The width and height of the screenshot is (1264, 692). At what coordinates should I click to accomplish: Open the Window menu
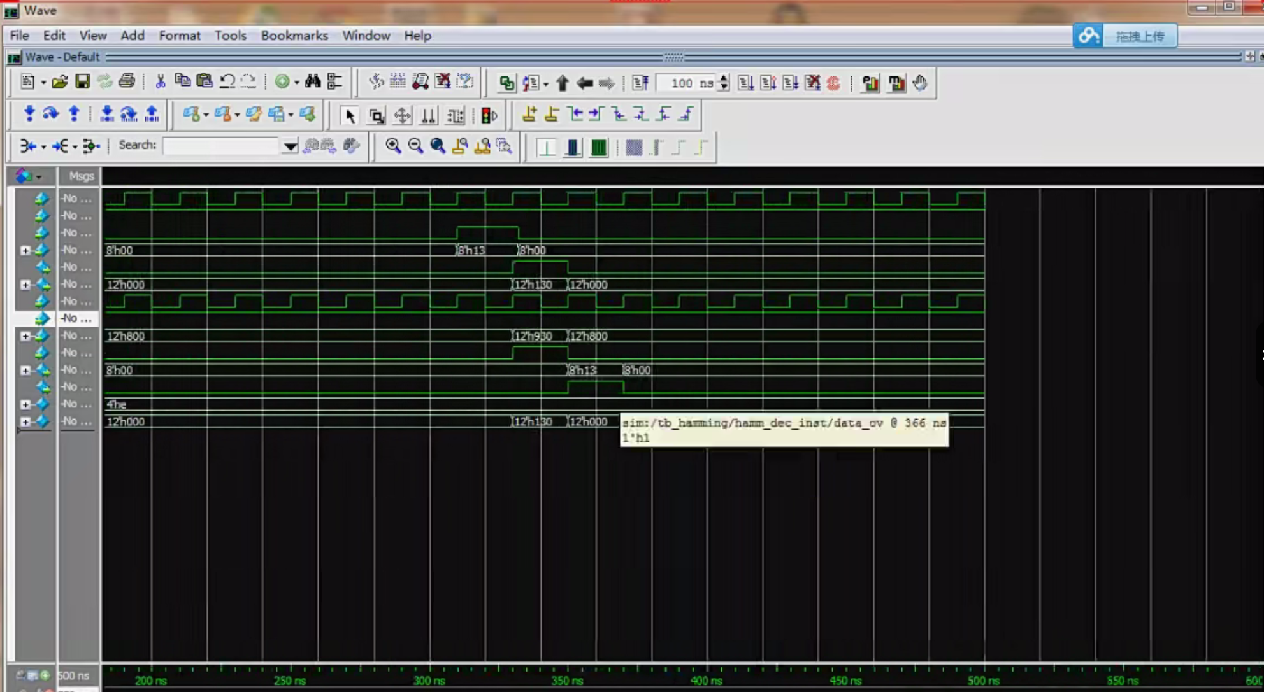[x=366, y=36]
